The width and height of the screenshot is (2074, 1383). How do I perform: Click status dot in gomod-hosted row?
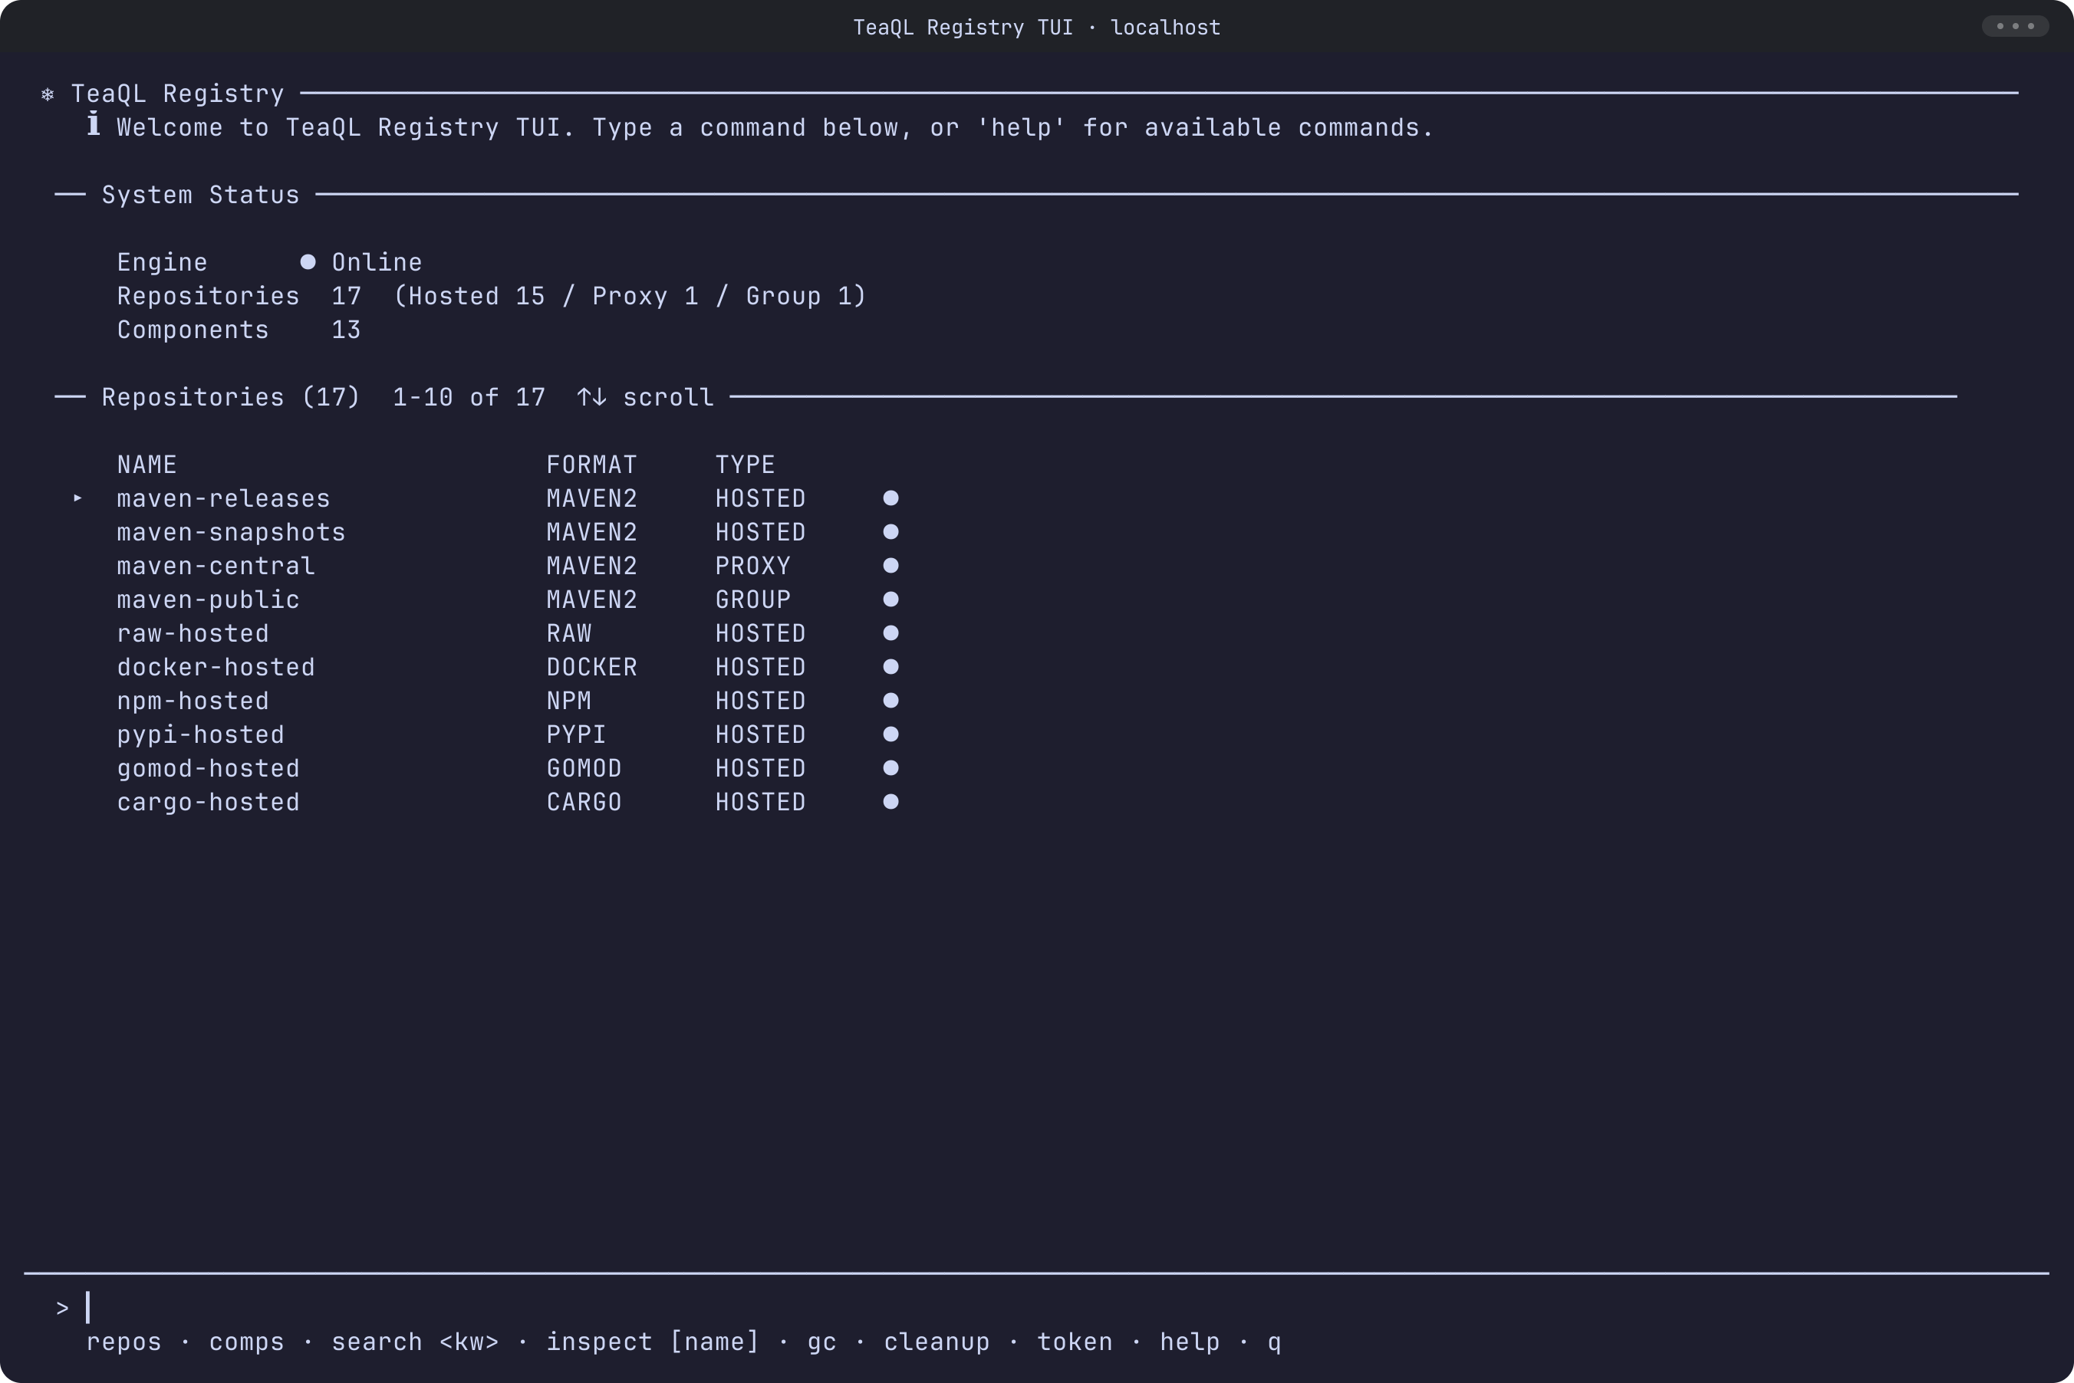click(x=891, y=768)
